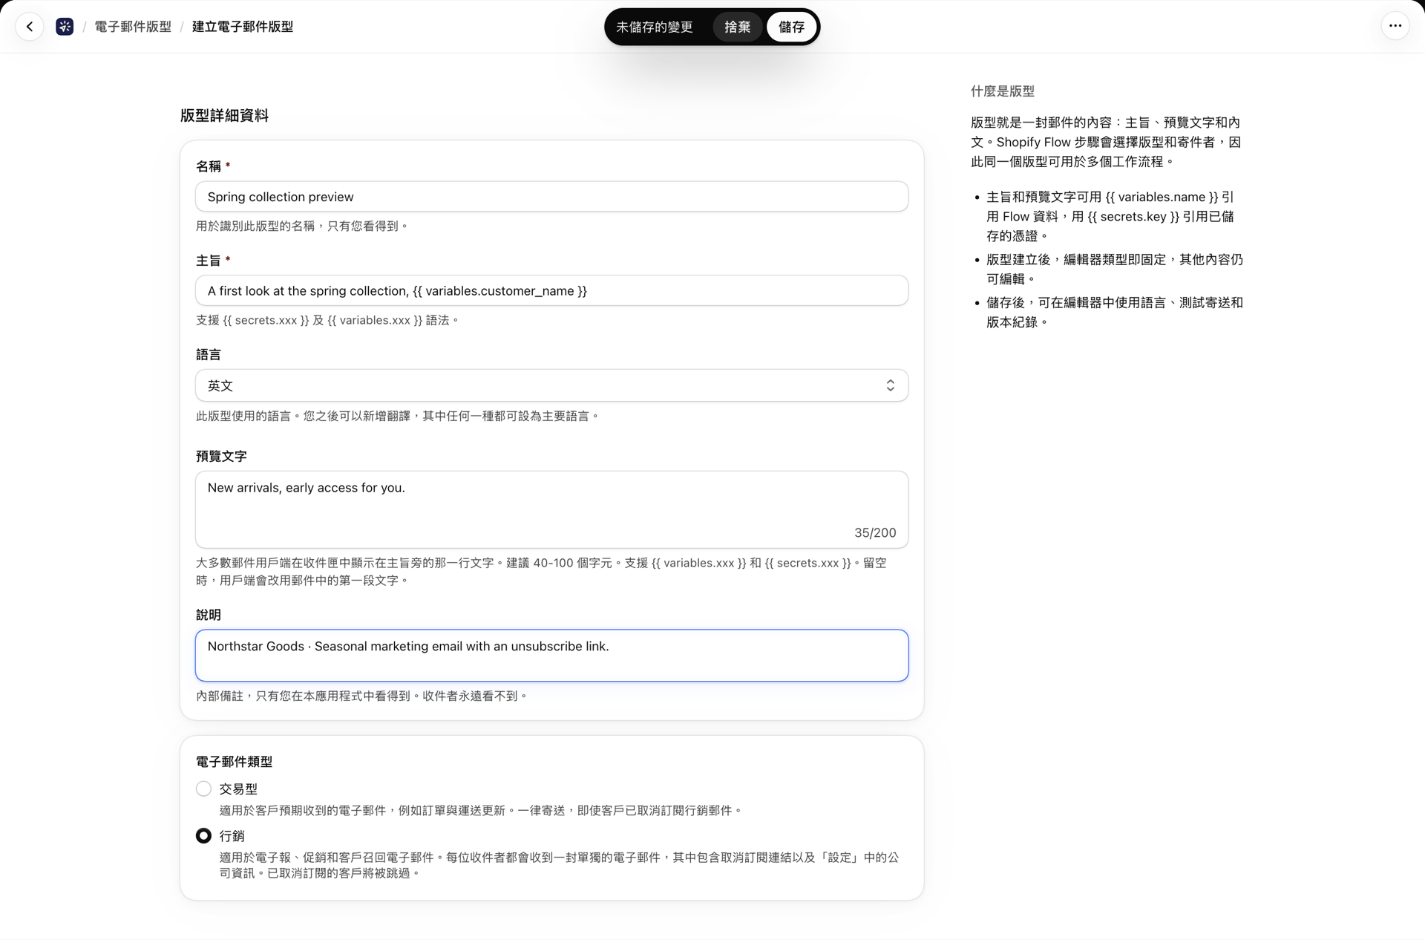Click the 建立電子郵件版型 breadcrumb text
Screen dimensions: 1425x940
pos(243,27)
